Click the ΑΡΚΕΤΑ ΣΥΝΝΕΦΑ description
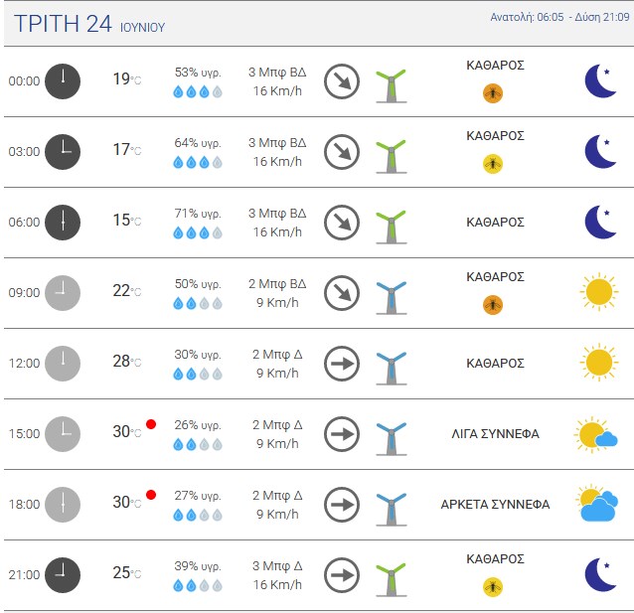Screen dimensions: 634x613 (x=495, y=505)
